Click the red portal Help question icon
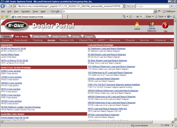Image resolution: width=177 pixels, height=128 pixels. click(165, 25)
